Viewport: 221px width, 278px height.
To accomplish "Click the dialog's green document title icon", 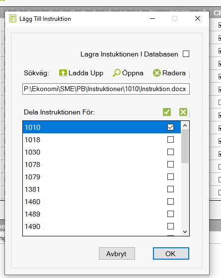I will point(13,19).
